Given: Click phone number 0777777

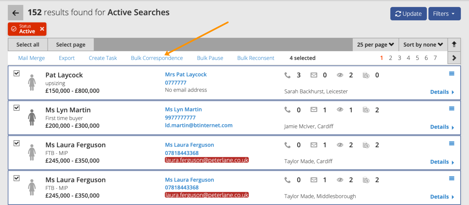Looking at the screenshot, I should [x=176, y=83].
